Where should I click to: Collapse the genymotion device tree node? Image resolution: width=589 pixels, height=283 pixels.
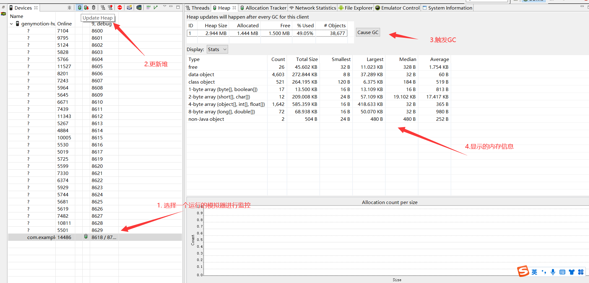click(11, 24)
